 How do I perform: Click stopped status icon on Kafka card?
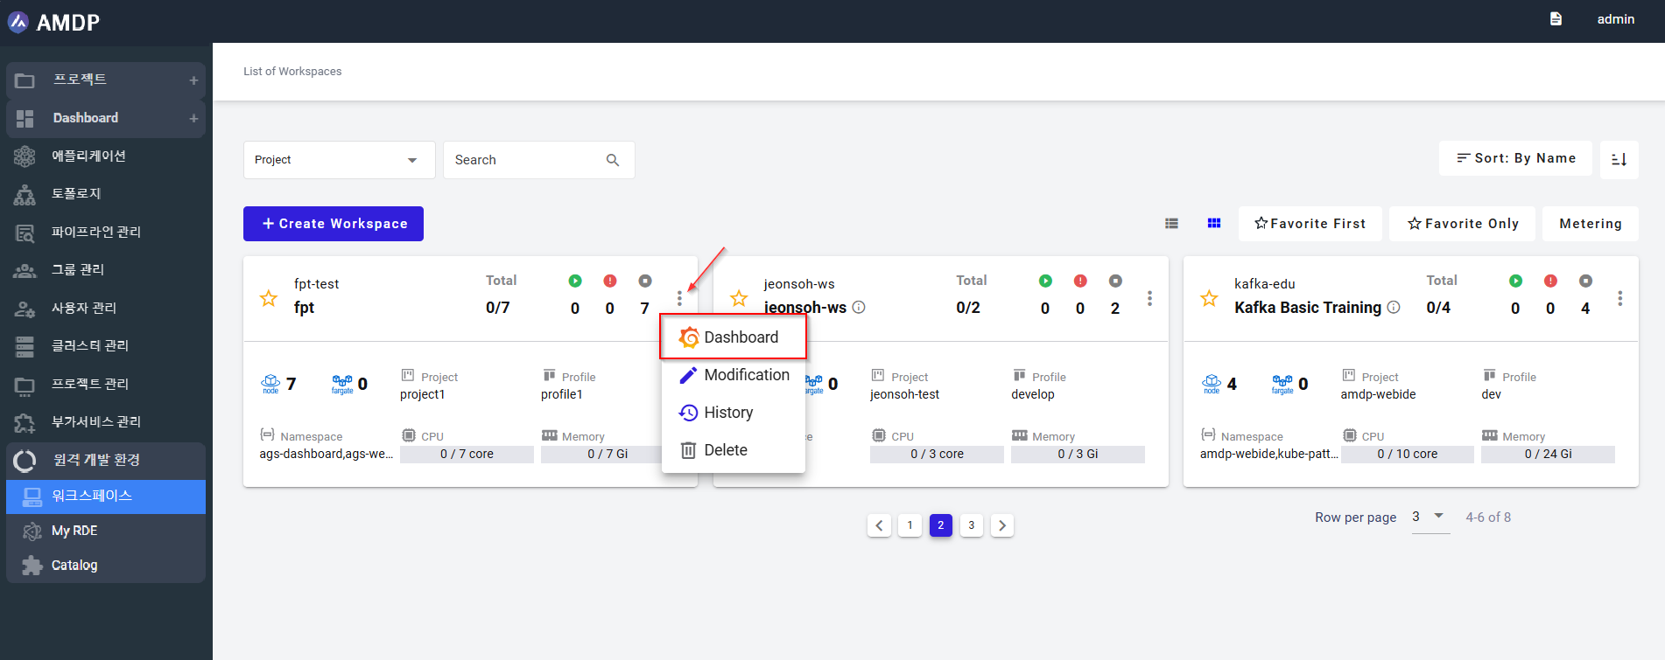click(x=1585, y=281)
